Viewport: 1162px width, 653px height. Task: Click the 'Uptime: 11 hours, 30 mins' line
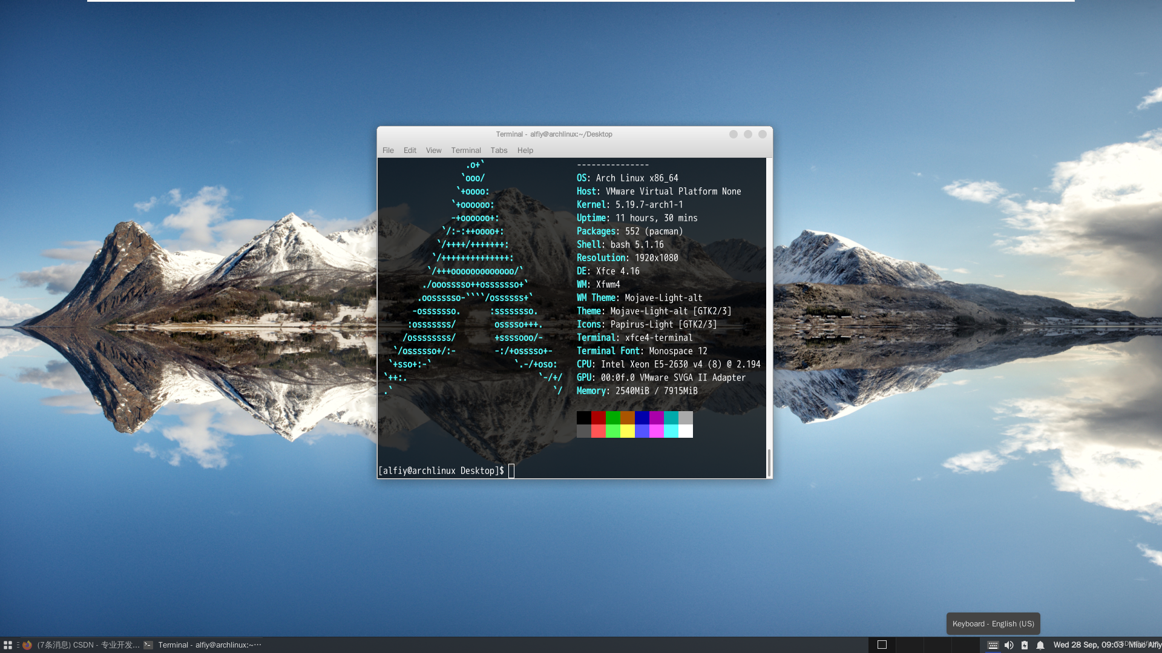tap(637, 218)
